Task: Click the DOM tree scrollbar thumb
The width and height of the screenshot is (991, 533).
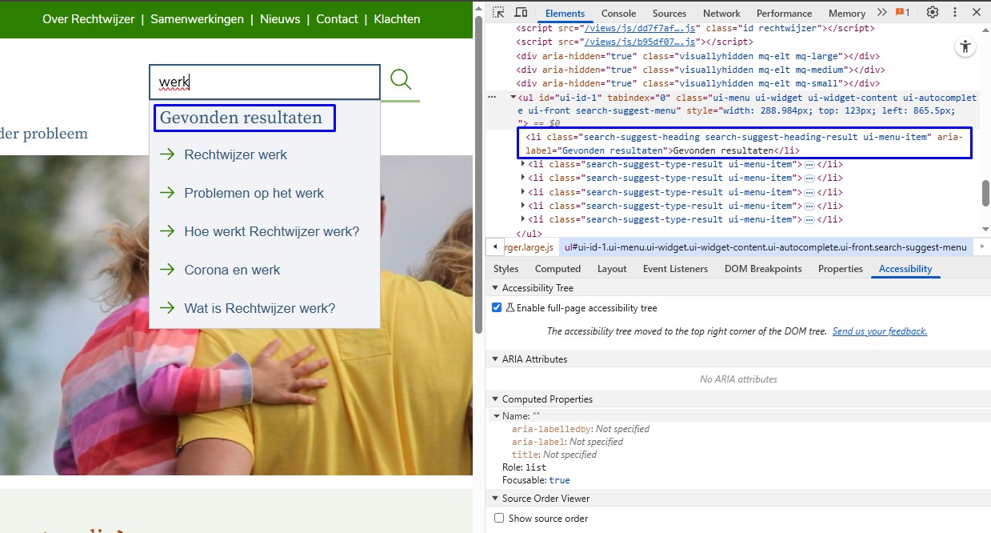Action: 985,193
